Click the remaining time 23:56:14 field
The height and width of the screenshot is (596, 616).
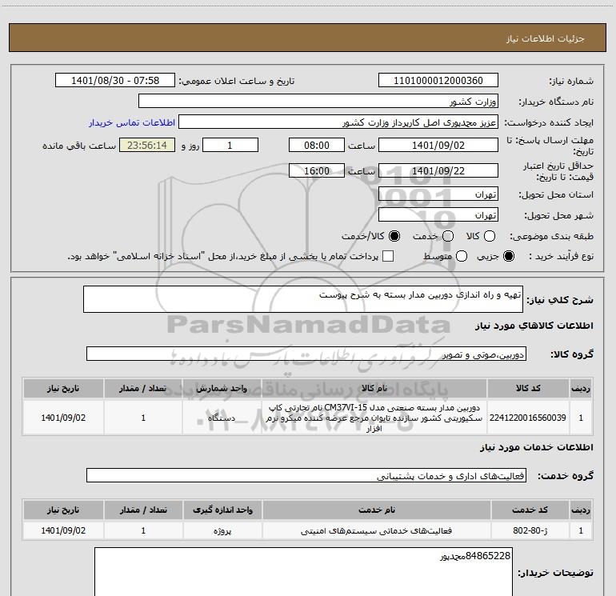[x=147, y=145]
